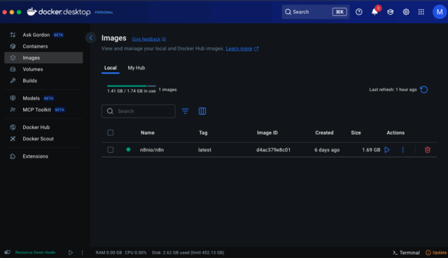Switch to the Local tab
The image size is (448, 258).
[111, 68]
